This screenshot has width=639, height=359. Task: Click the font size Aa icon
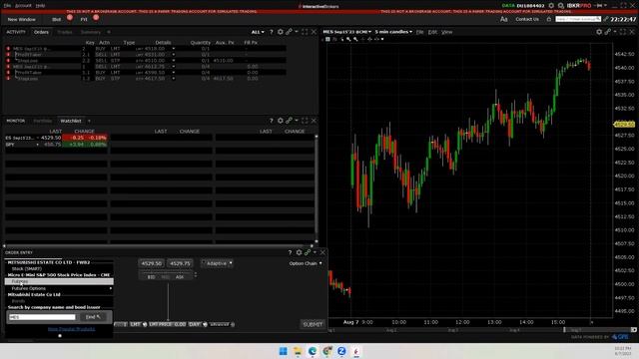click(x=503, y=19)
